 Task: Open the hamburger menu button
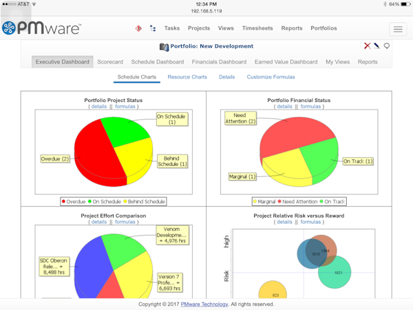pos(398,29)
